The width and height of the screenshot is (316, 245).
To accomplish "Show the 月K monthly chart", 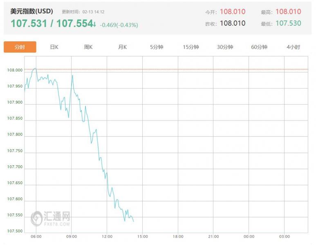I will point(122,47).
